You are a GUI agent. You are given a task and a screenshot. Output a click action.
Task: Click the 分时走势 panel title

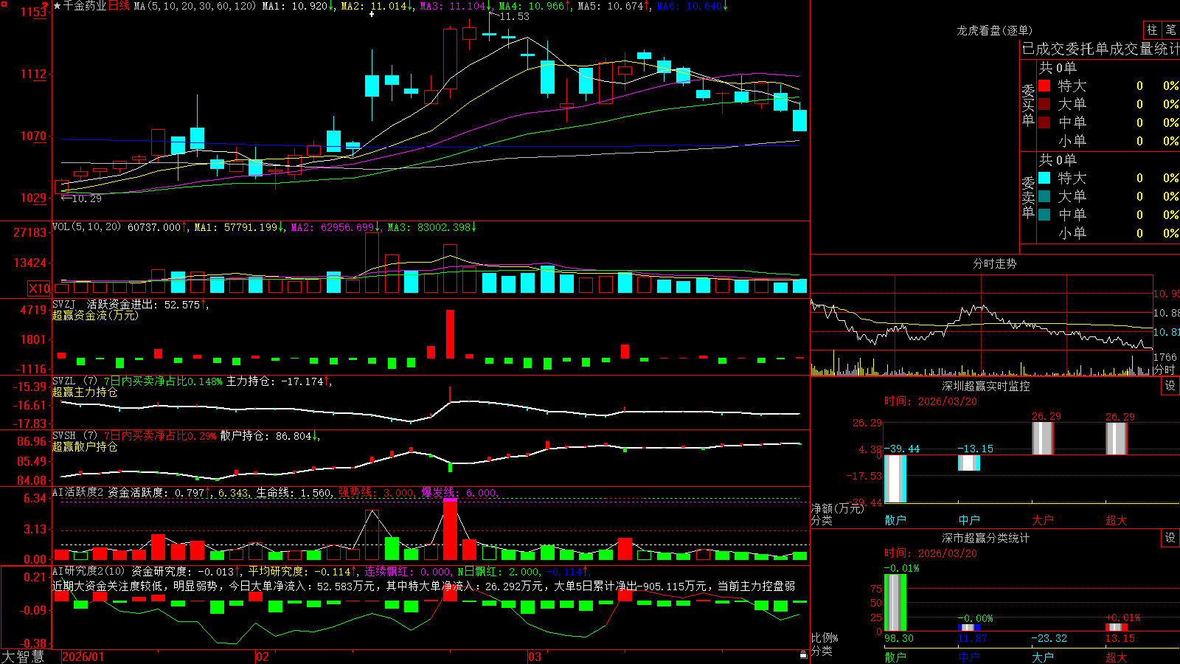[x=994, y=263]
